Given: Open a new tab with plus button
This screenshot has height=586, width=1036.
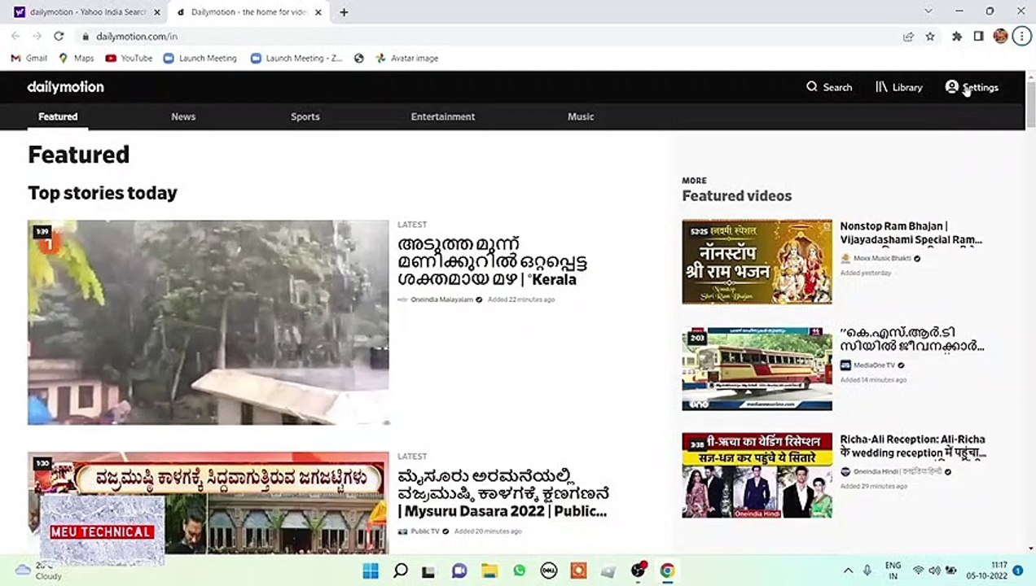Looking at the screenshot, I should coord(344,12).
